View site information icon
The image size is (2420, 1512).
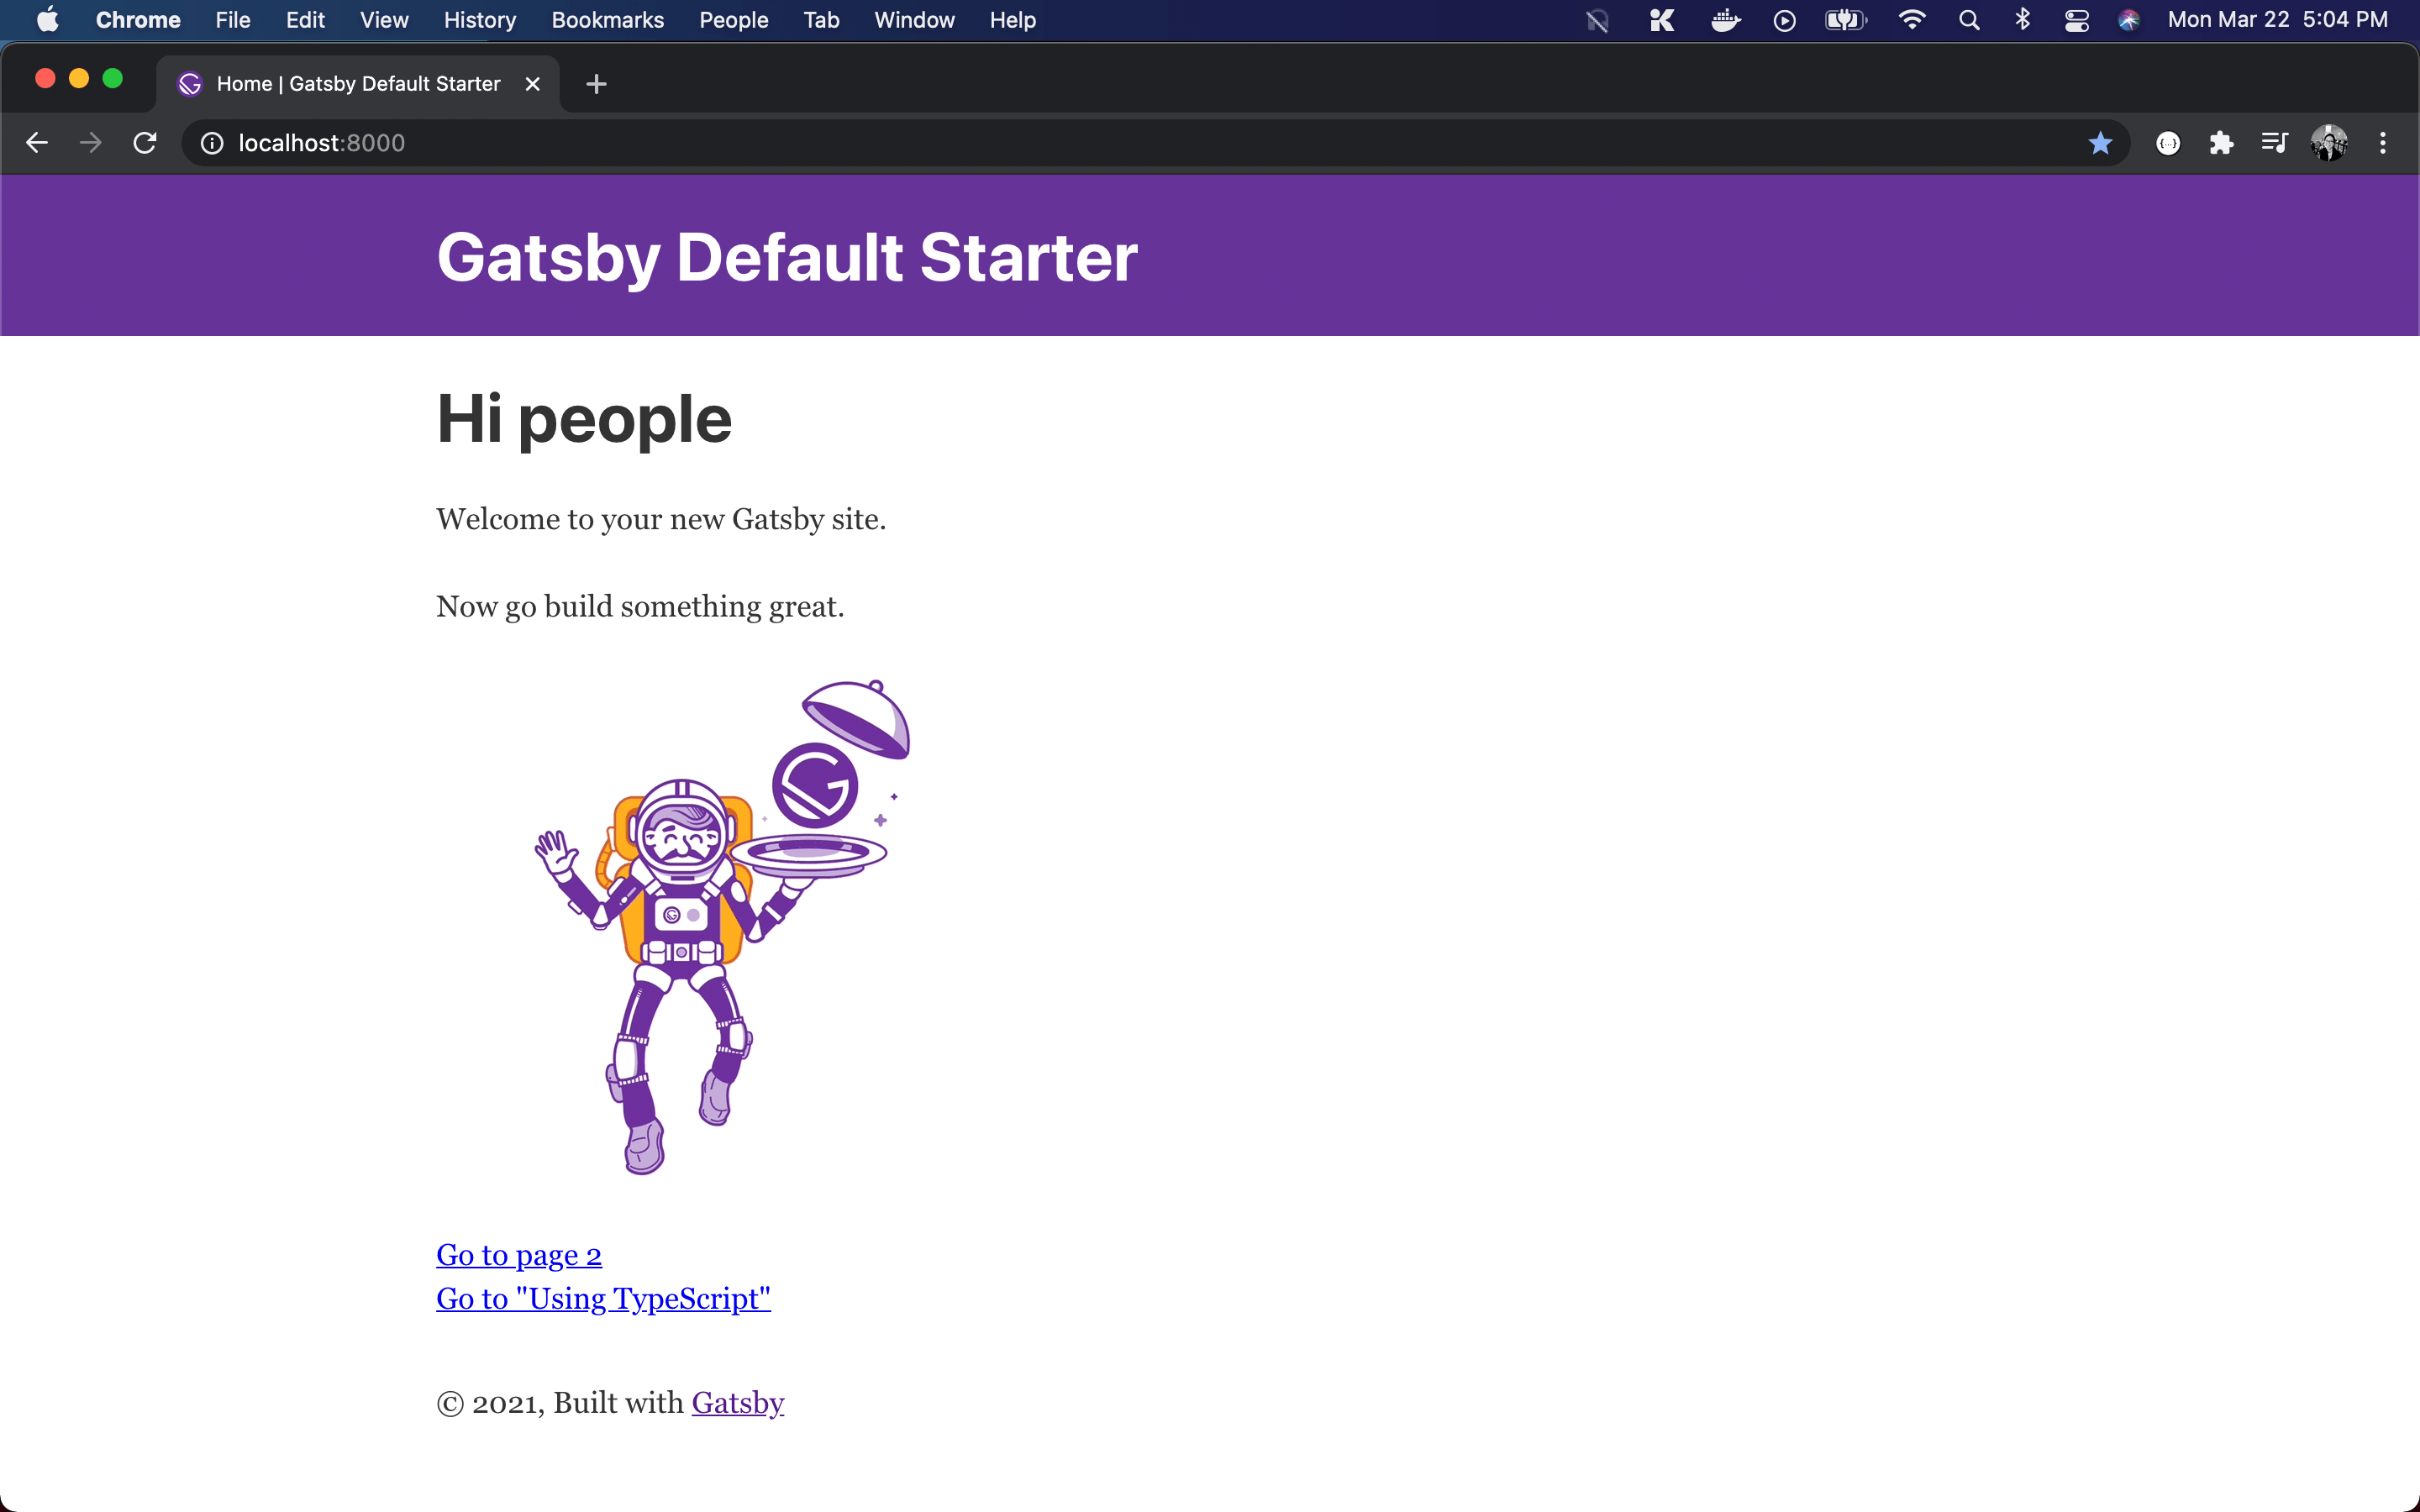212,143
